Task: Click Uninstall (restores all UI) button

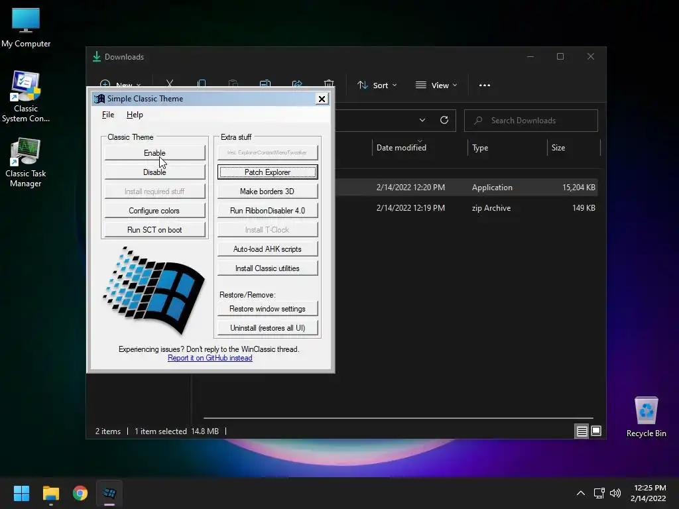Action: [x=268, y=328]
